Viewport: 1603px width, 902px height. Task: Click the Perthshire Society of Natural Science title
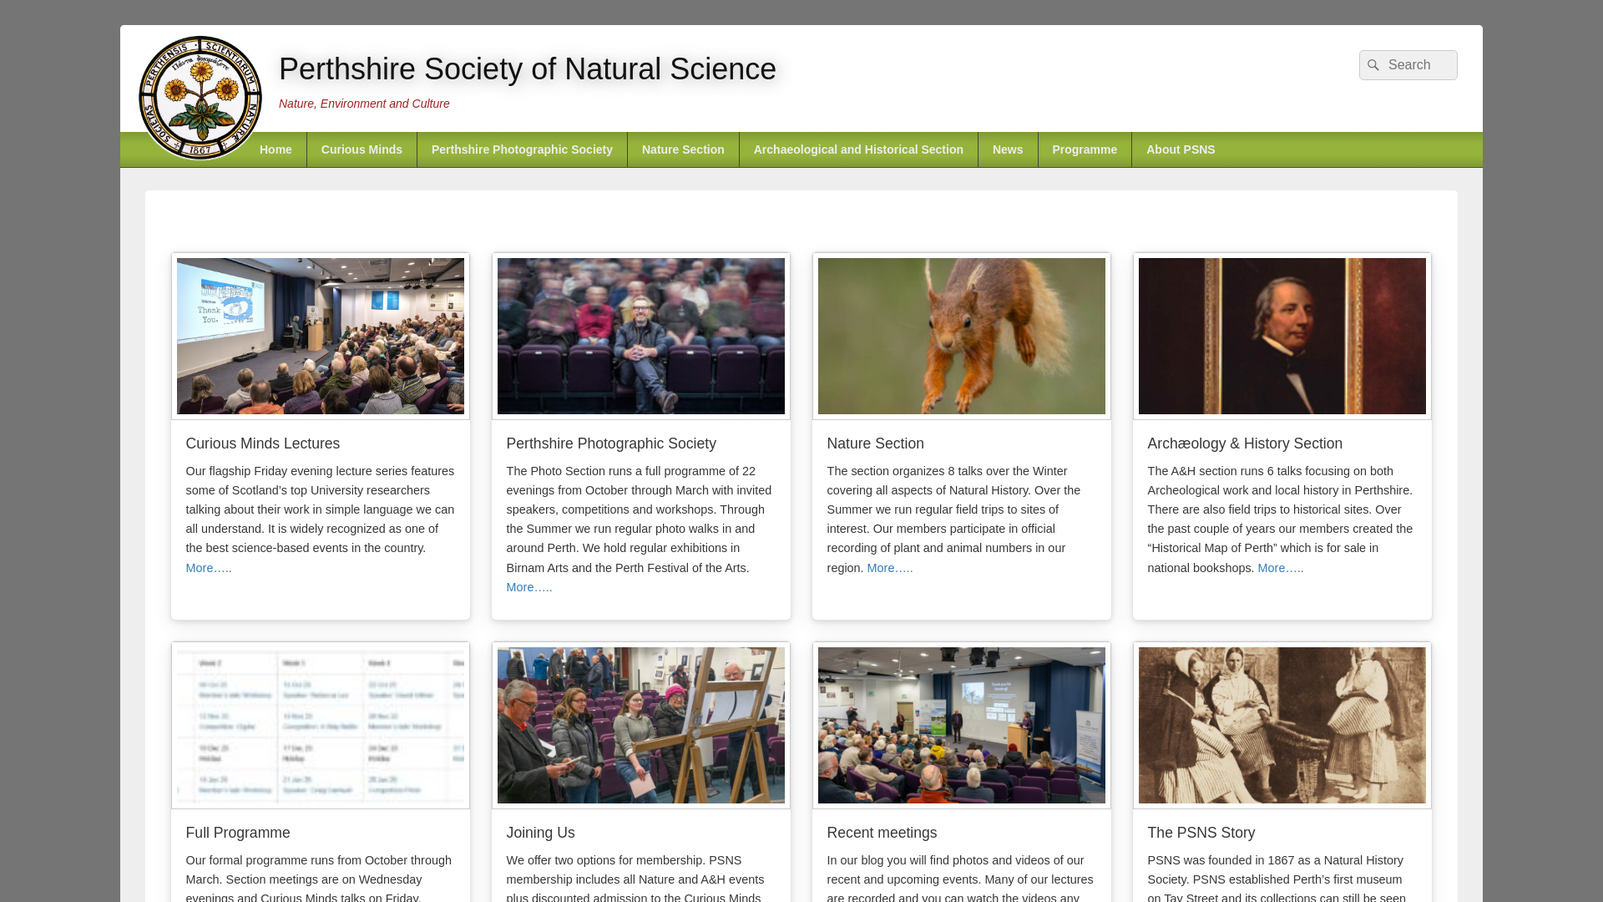[x=528, y=69]
